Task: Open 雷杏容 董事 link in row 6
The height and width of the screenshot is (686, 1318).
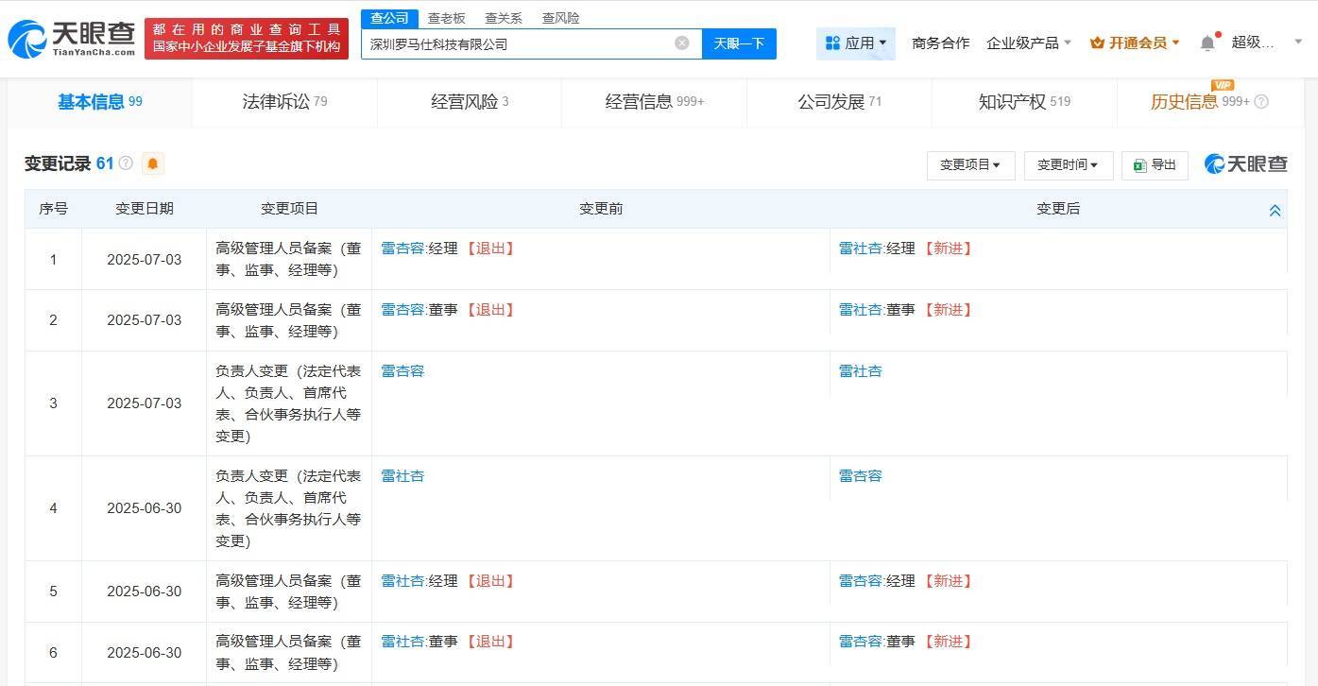Action: pyautogui.click(x=861, y=642)
